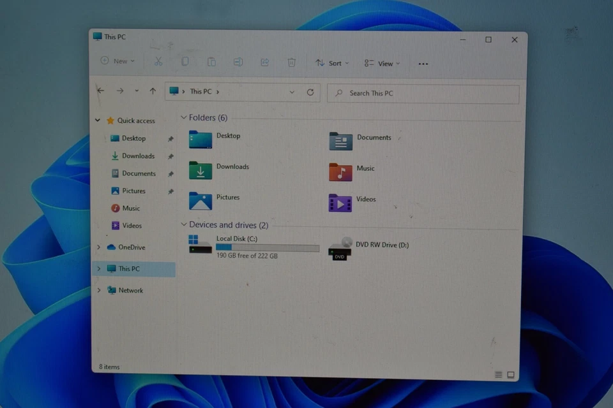Click the Delete trash icon
This screenshot has width=613, height=408.
[x=292, y=62]
